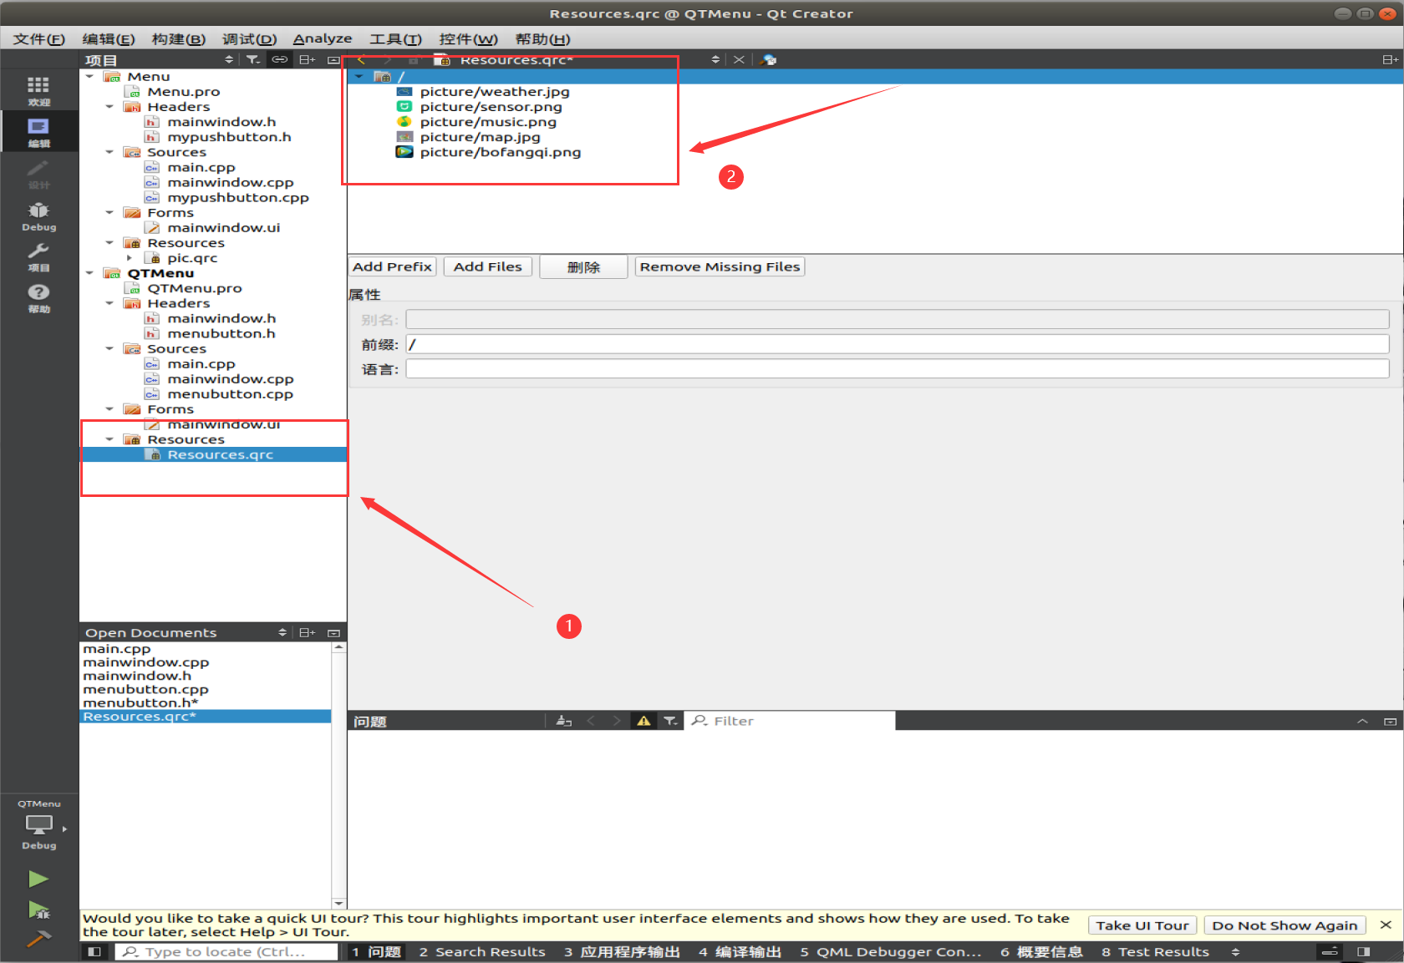Click the 删除 button
This screenshot has height=963, width=1404.
[583, 267]
